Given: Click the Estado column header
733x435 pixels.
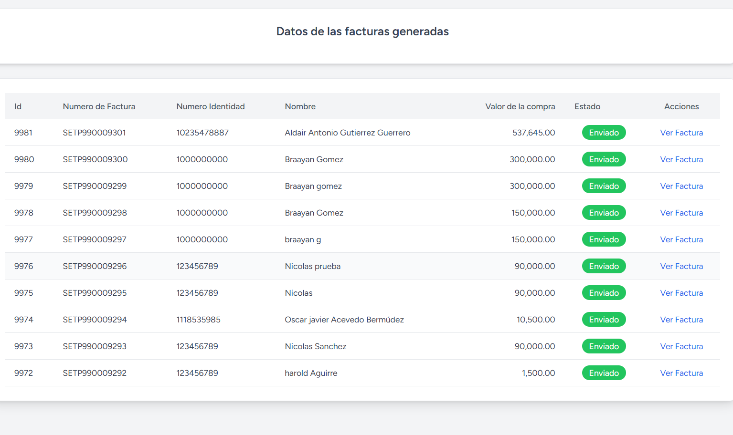Looking at the screenshot, I should click(587, 106).
